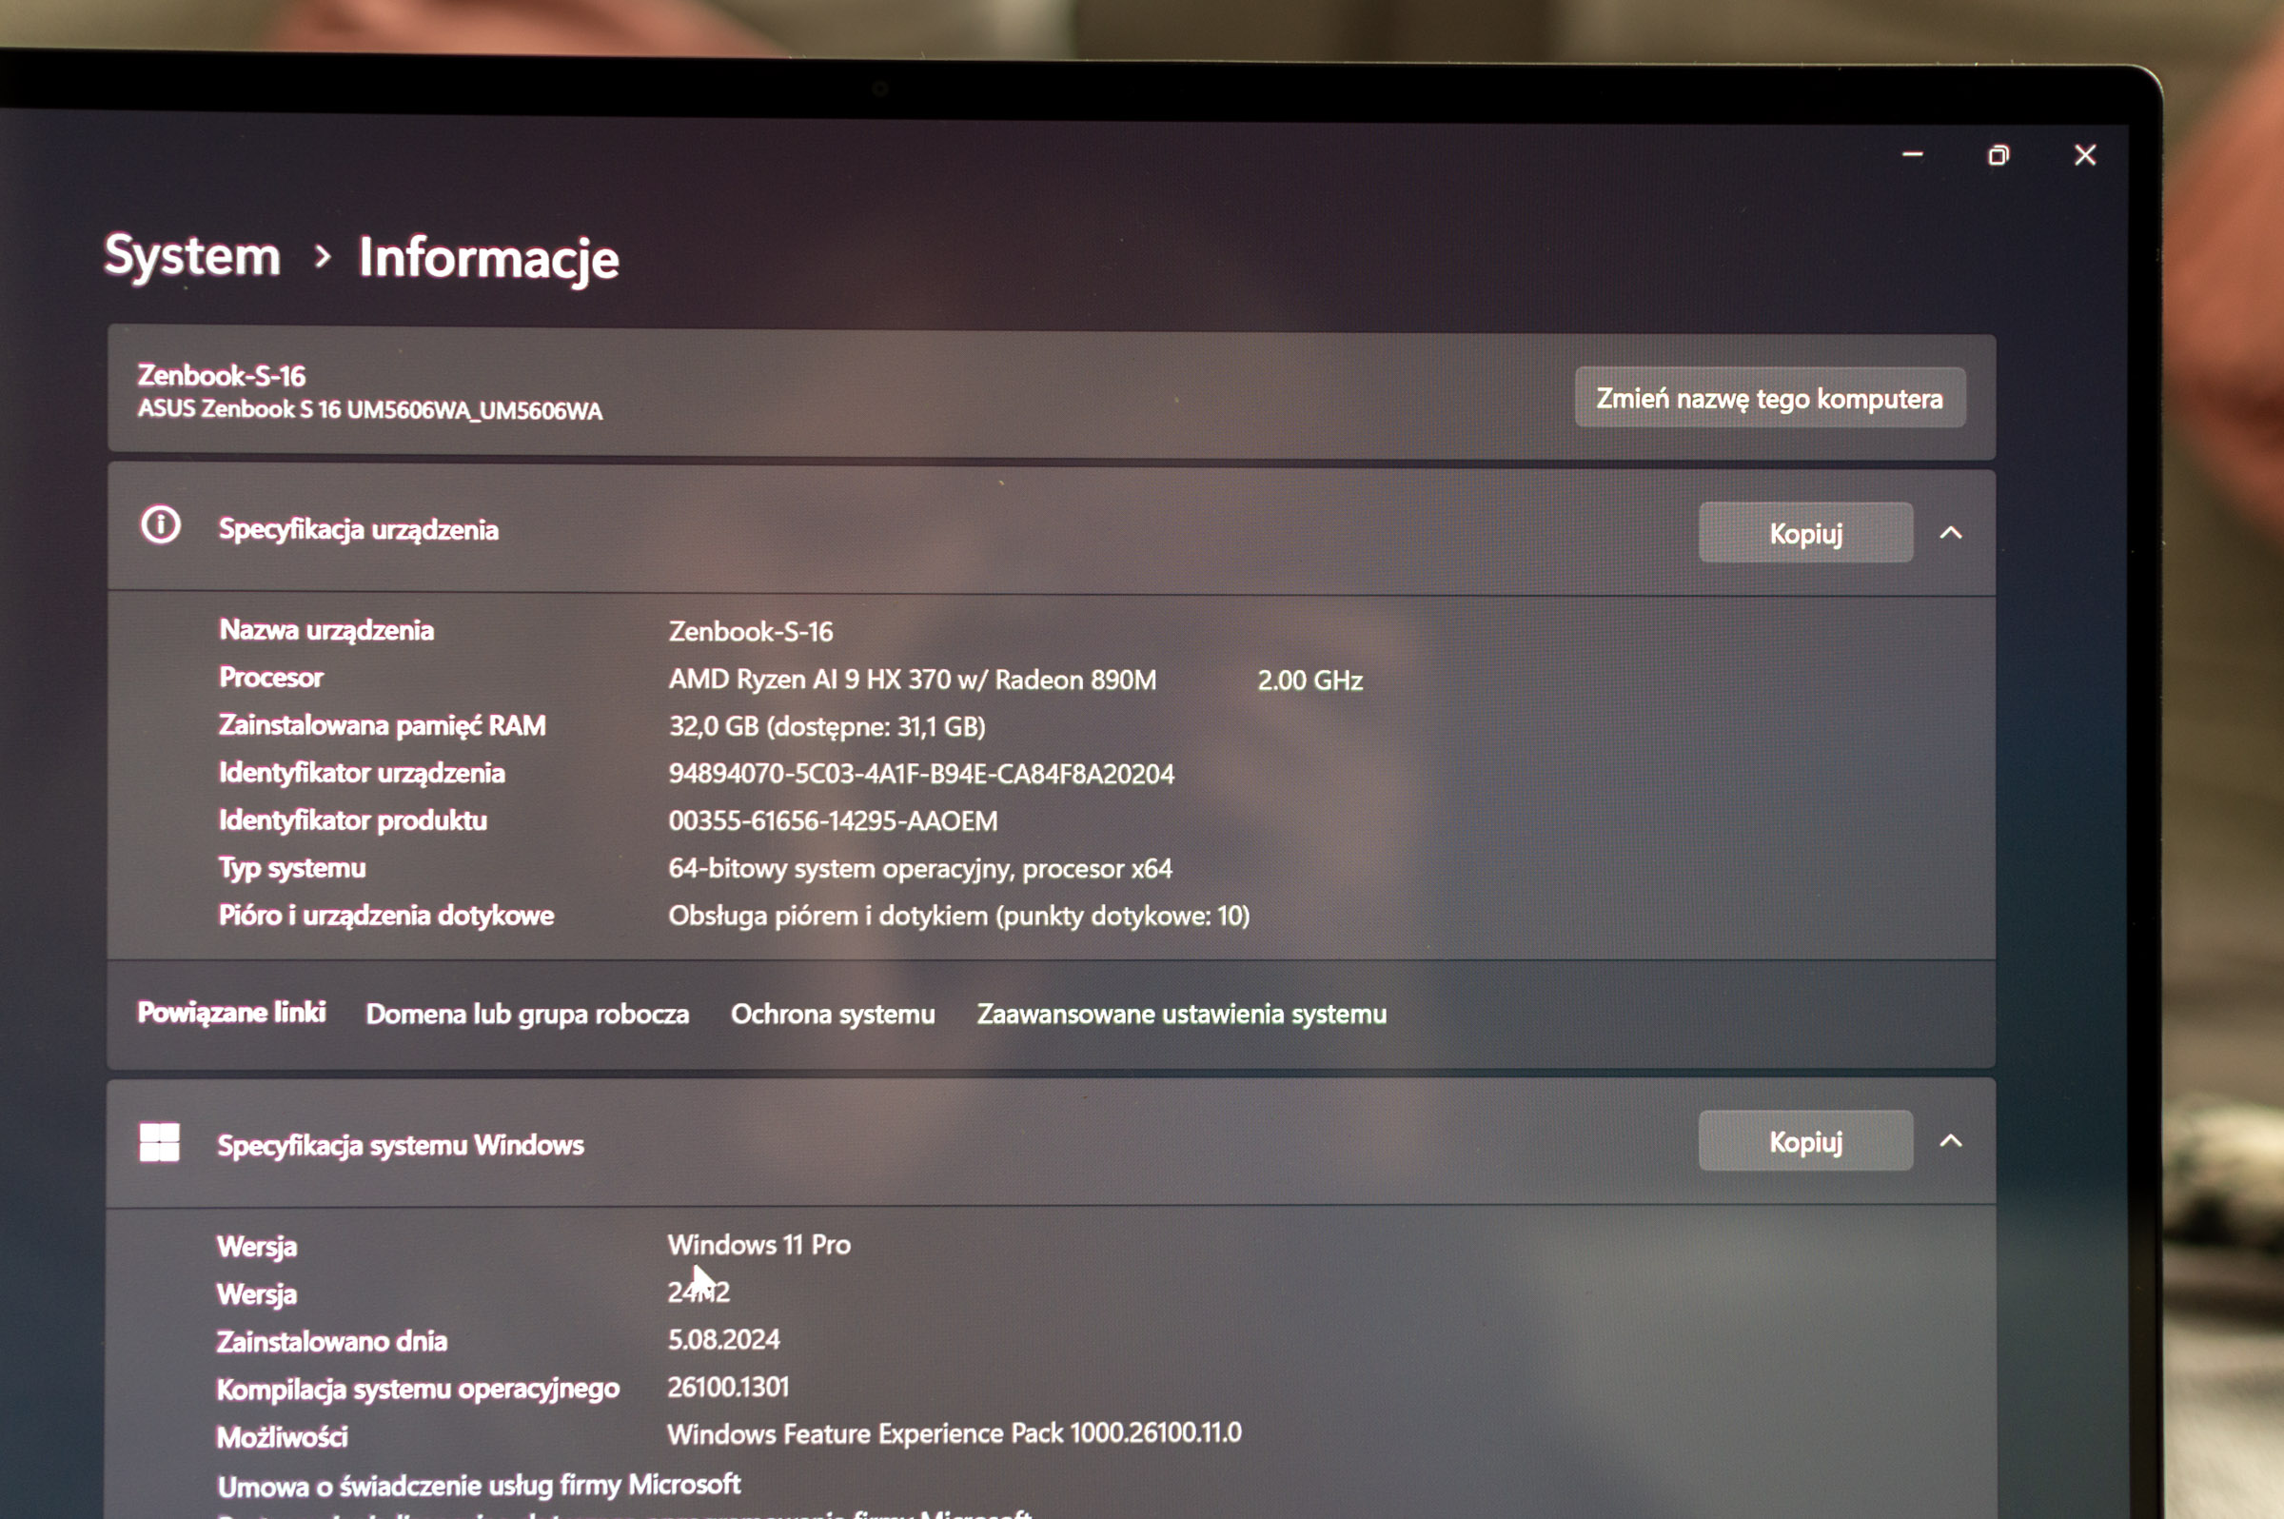2284x1519 pixels.
Task: Minimize the Settings window
Action: [x=1912, y=154]
